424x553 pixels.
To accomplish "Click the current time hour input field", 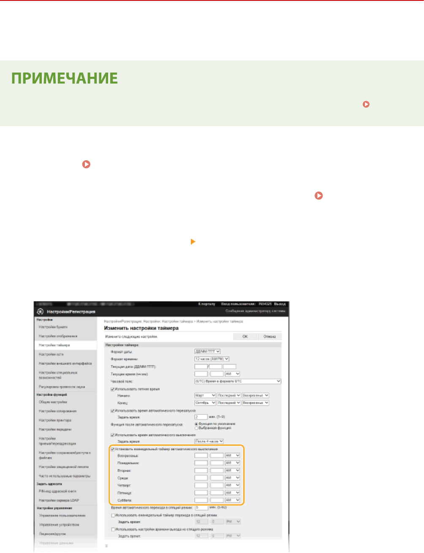I will click(201, 374).
